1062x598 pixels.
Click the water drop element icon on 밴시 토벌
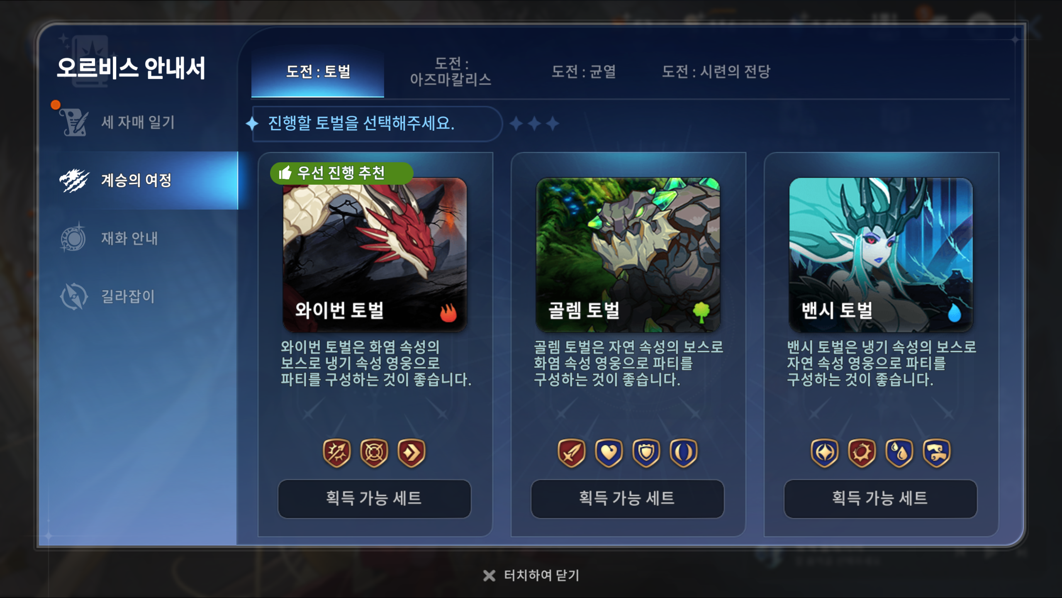(954, 312)
